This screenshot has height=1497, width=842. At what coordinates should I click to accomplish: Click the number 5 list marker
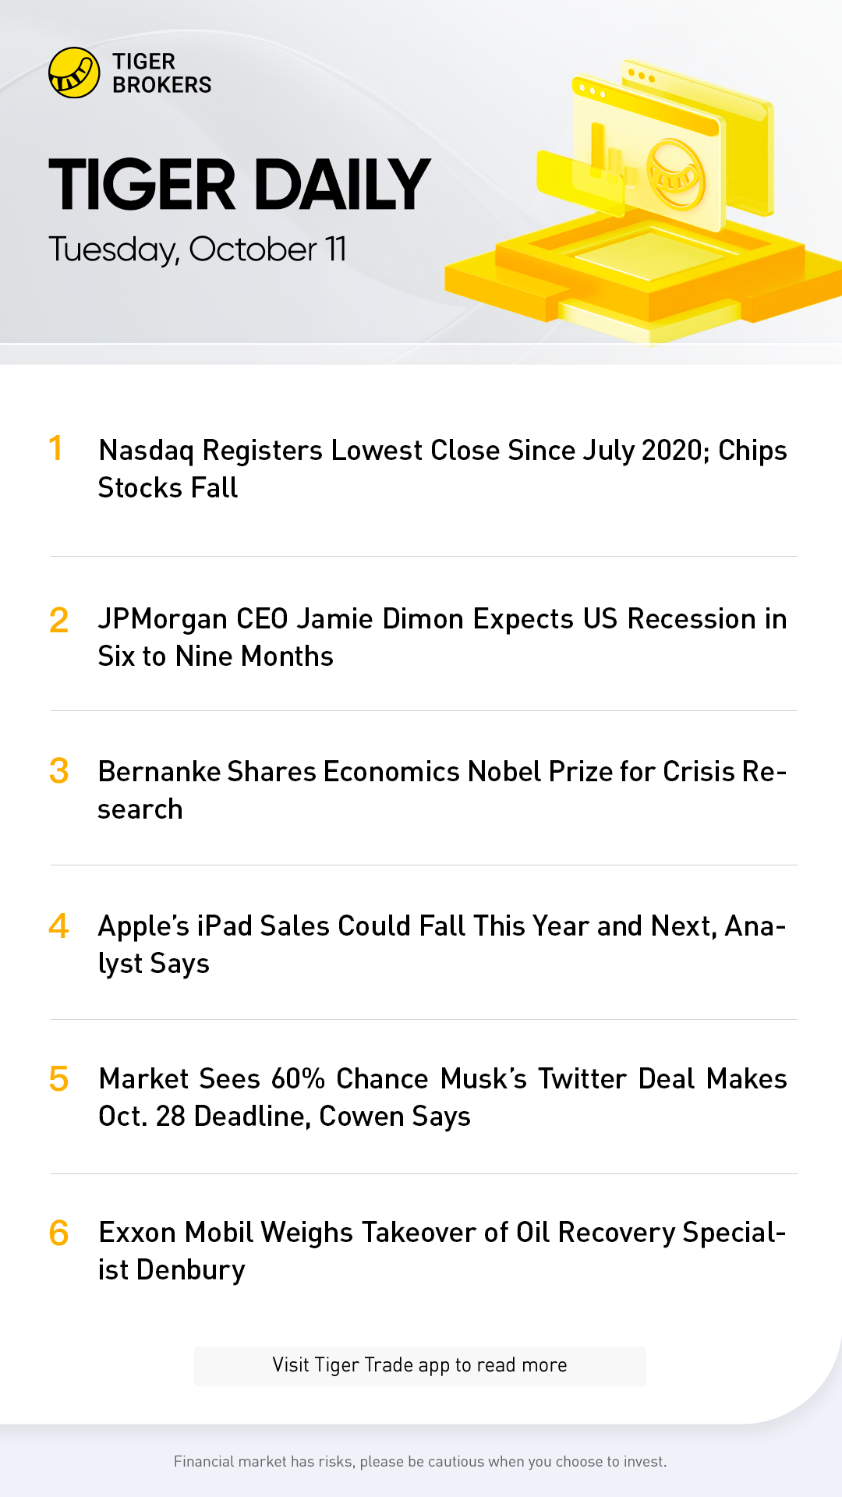pos(58,1079)
